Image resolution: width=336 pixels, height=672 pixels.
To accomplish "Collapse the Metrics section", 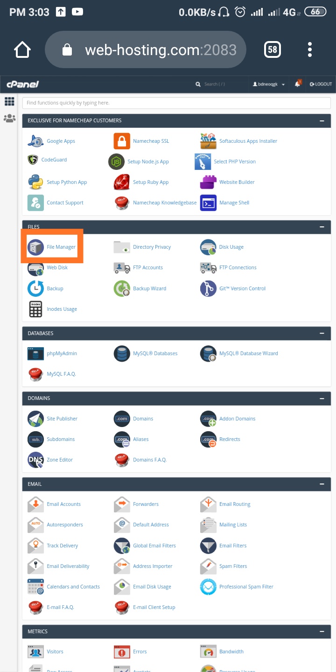I will 322,631.
